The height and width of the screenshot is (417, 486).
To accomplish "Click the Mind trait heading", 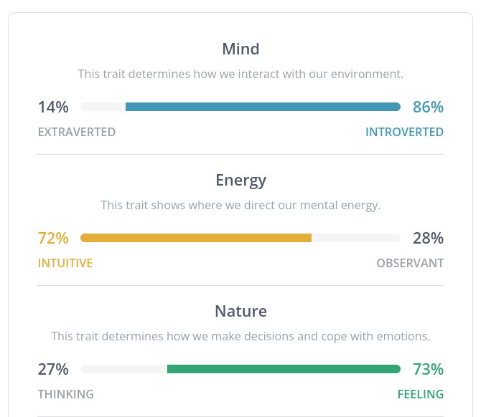I will point(240,49).
